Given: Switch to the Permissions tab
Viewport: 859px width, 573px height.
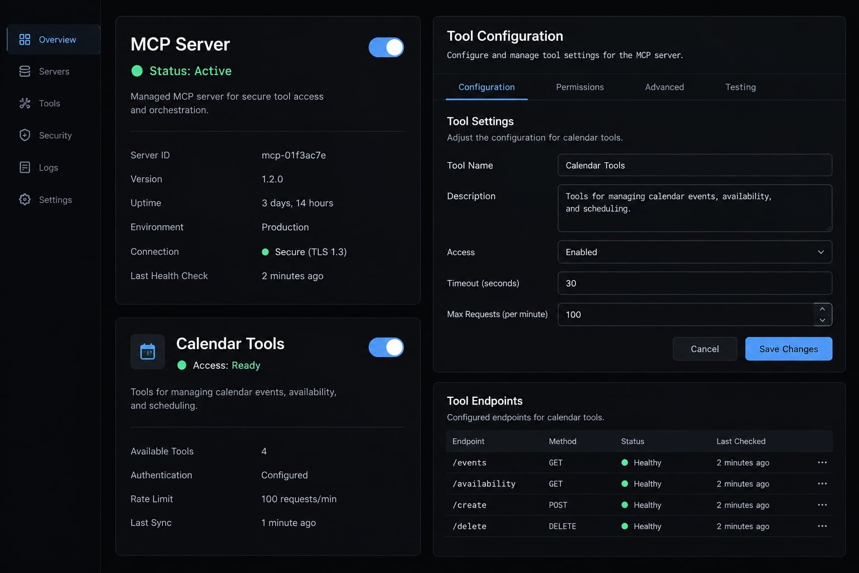Looking at the screenshot, I should [x=580, y=87].
